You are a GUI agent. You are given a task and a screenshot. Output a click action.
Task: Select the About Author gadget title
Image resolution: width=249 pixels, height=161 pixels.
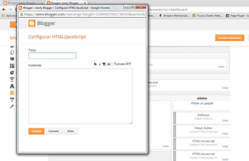tap(203, 128)
